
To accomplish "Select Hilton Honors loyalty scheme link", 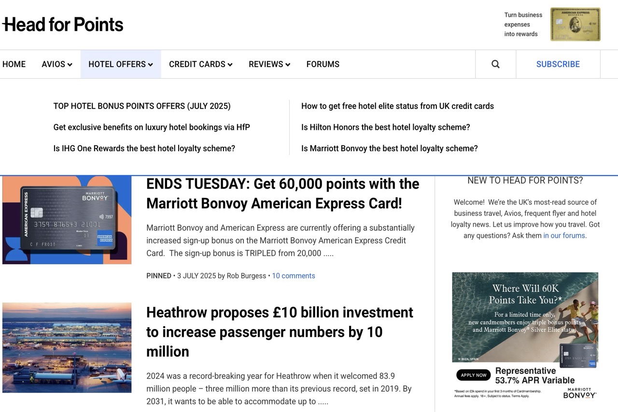I will pyautogui.click(x=385, y=127).
